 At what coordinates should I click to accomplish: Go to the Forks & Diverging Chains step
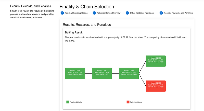75,13
